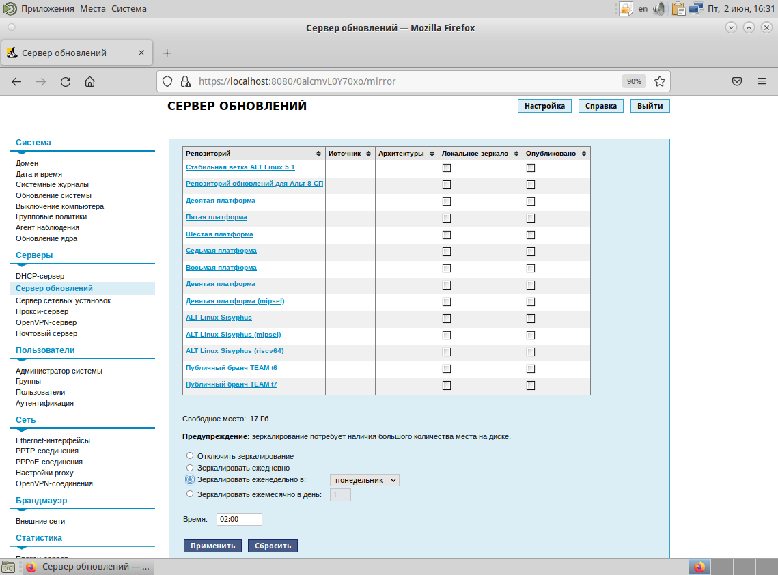Viewport: 778px width, 575px height.
Task: Open Внешние сети under Брандмауэр
Action: (40, 521)
